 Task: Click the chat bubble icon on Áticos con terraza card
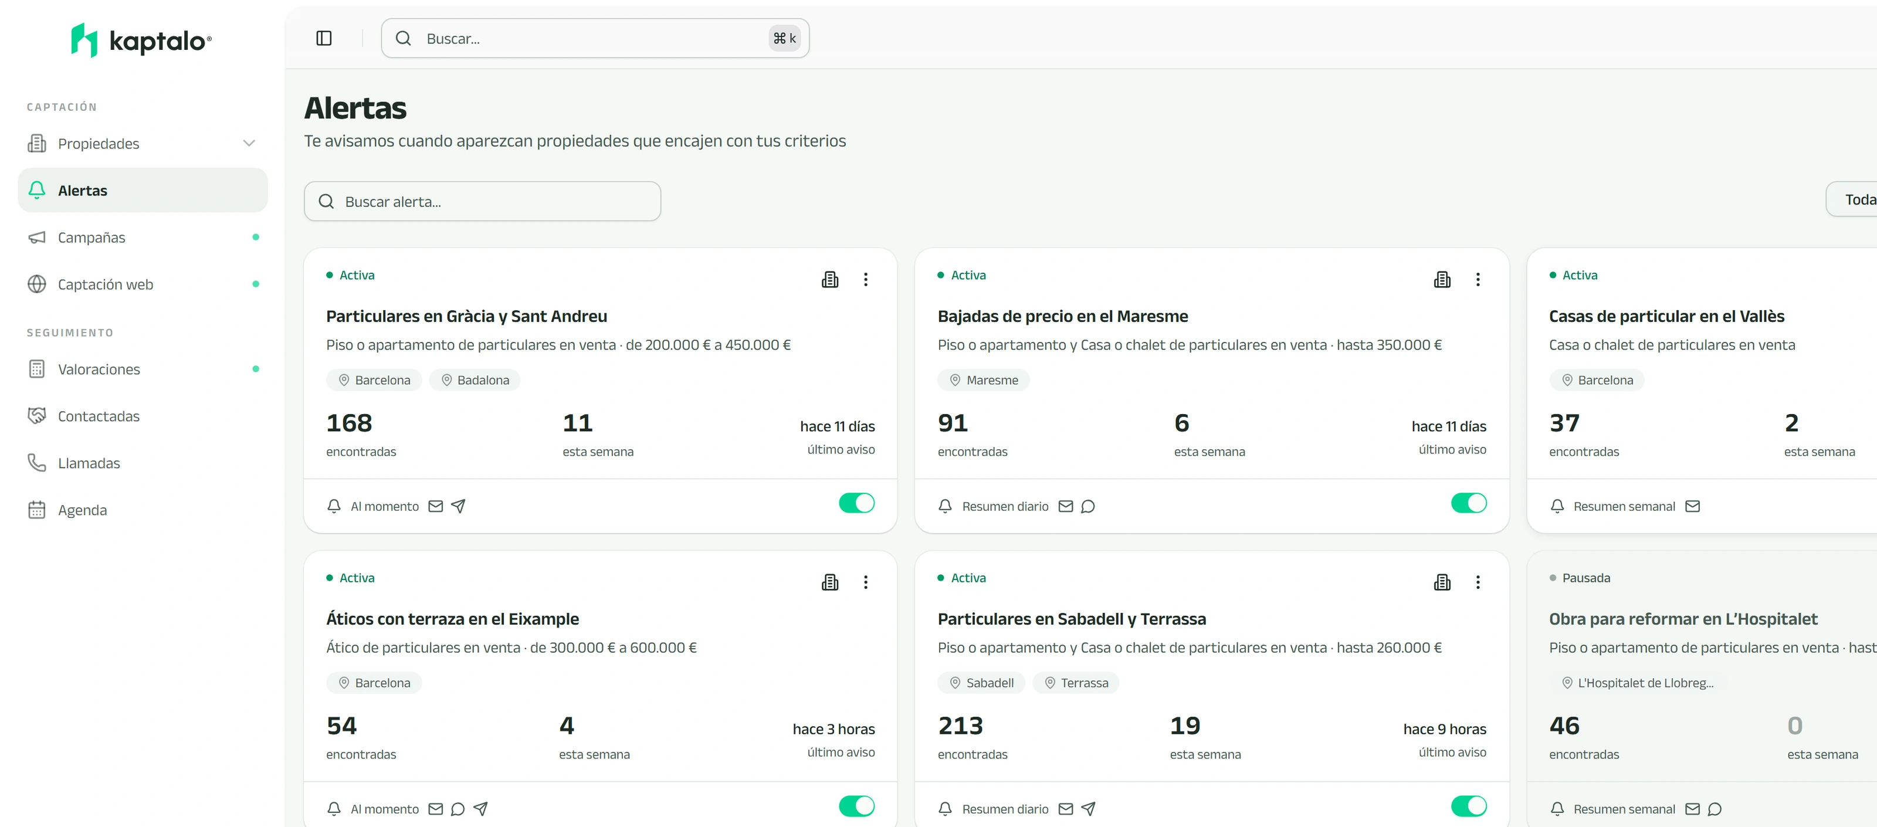(x=458, y=809)
